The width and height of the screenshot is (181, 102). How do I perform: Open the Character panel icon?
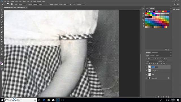point(143,24)
